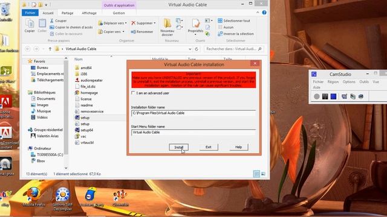Viewport: 387px width, 217px height.
Task: Click the Rechercher dans Virtual Audio search box
Action: (x=233, y=49)
